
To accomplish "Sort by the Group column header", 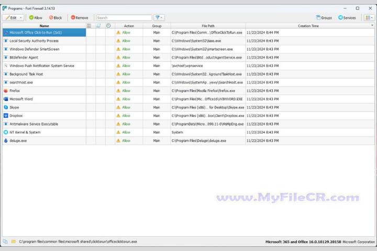I will click(157, 26).
